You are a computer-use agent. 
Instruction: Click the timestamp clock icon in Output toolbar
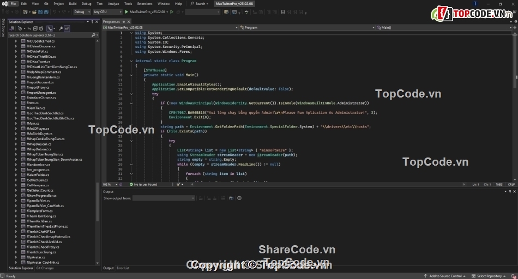click(x=239, y=198)
